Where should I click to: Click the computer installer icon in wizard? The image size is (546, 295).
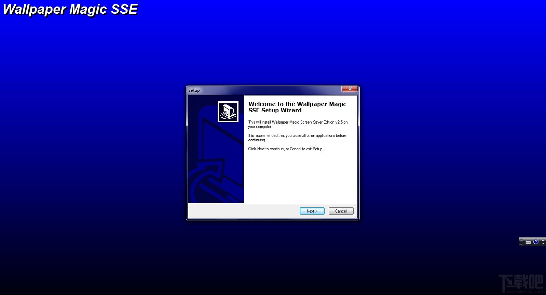tap(228, 112)
